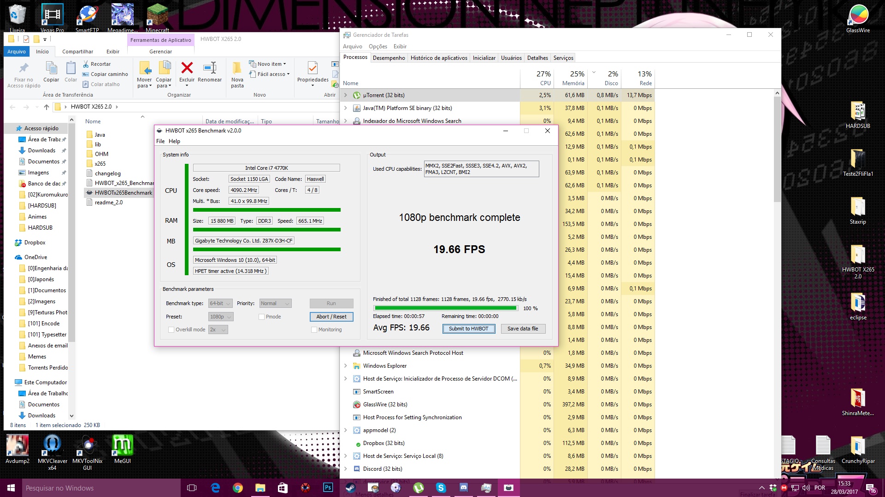Open the File menu in HWBOT benchmark
885x497 pixels.
[x=160, y=141]
